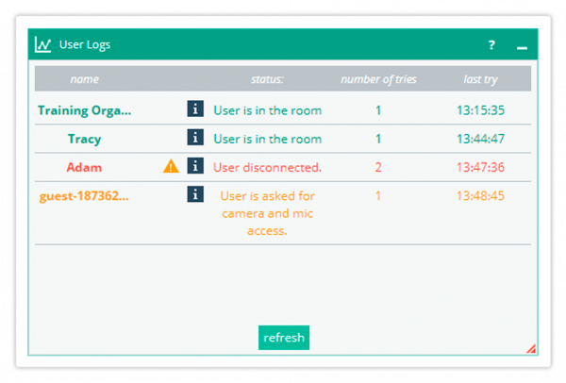566x383 pixels.
Task: Click the 'User disconnected.' status text
Action: 267,168
